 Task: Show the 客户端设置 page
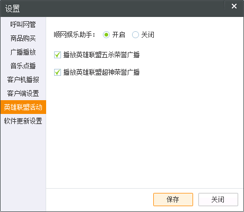click(23, 93)
